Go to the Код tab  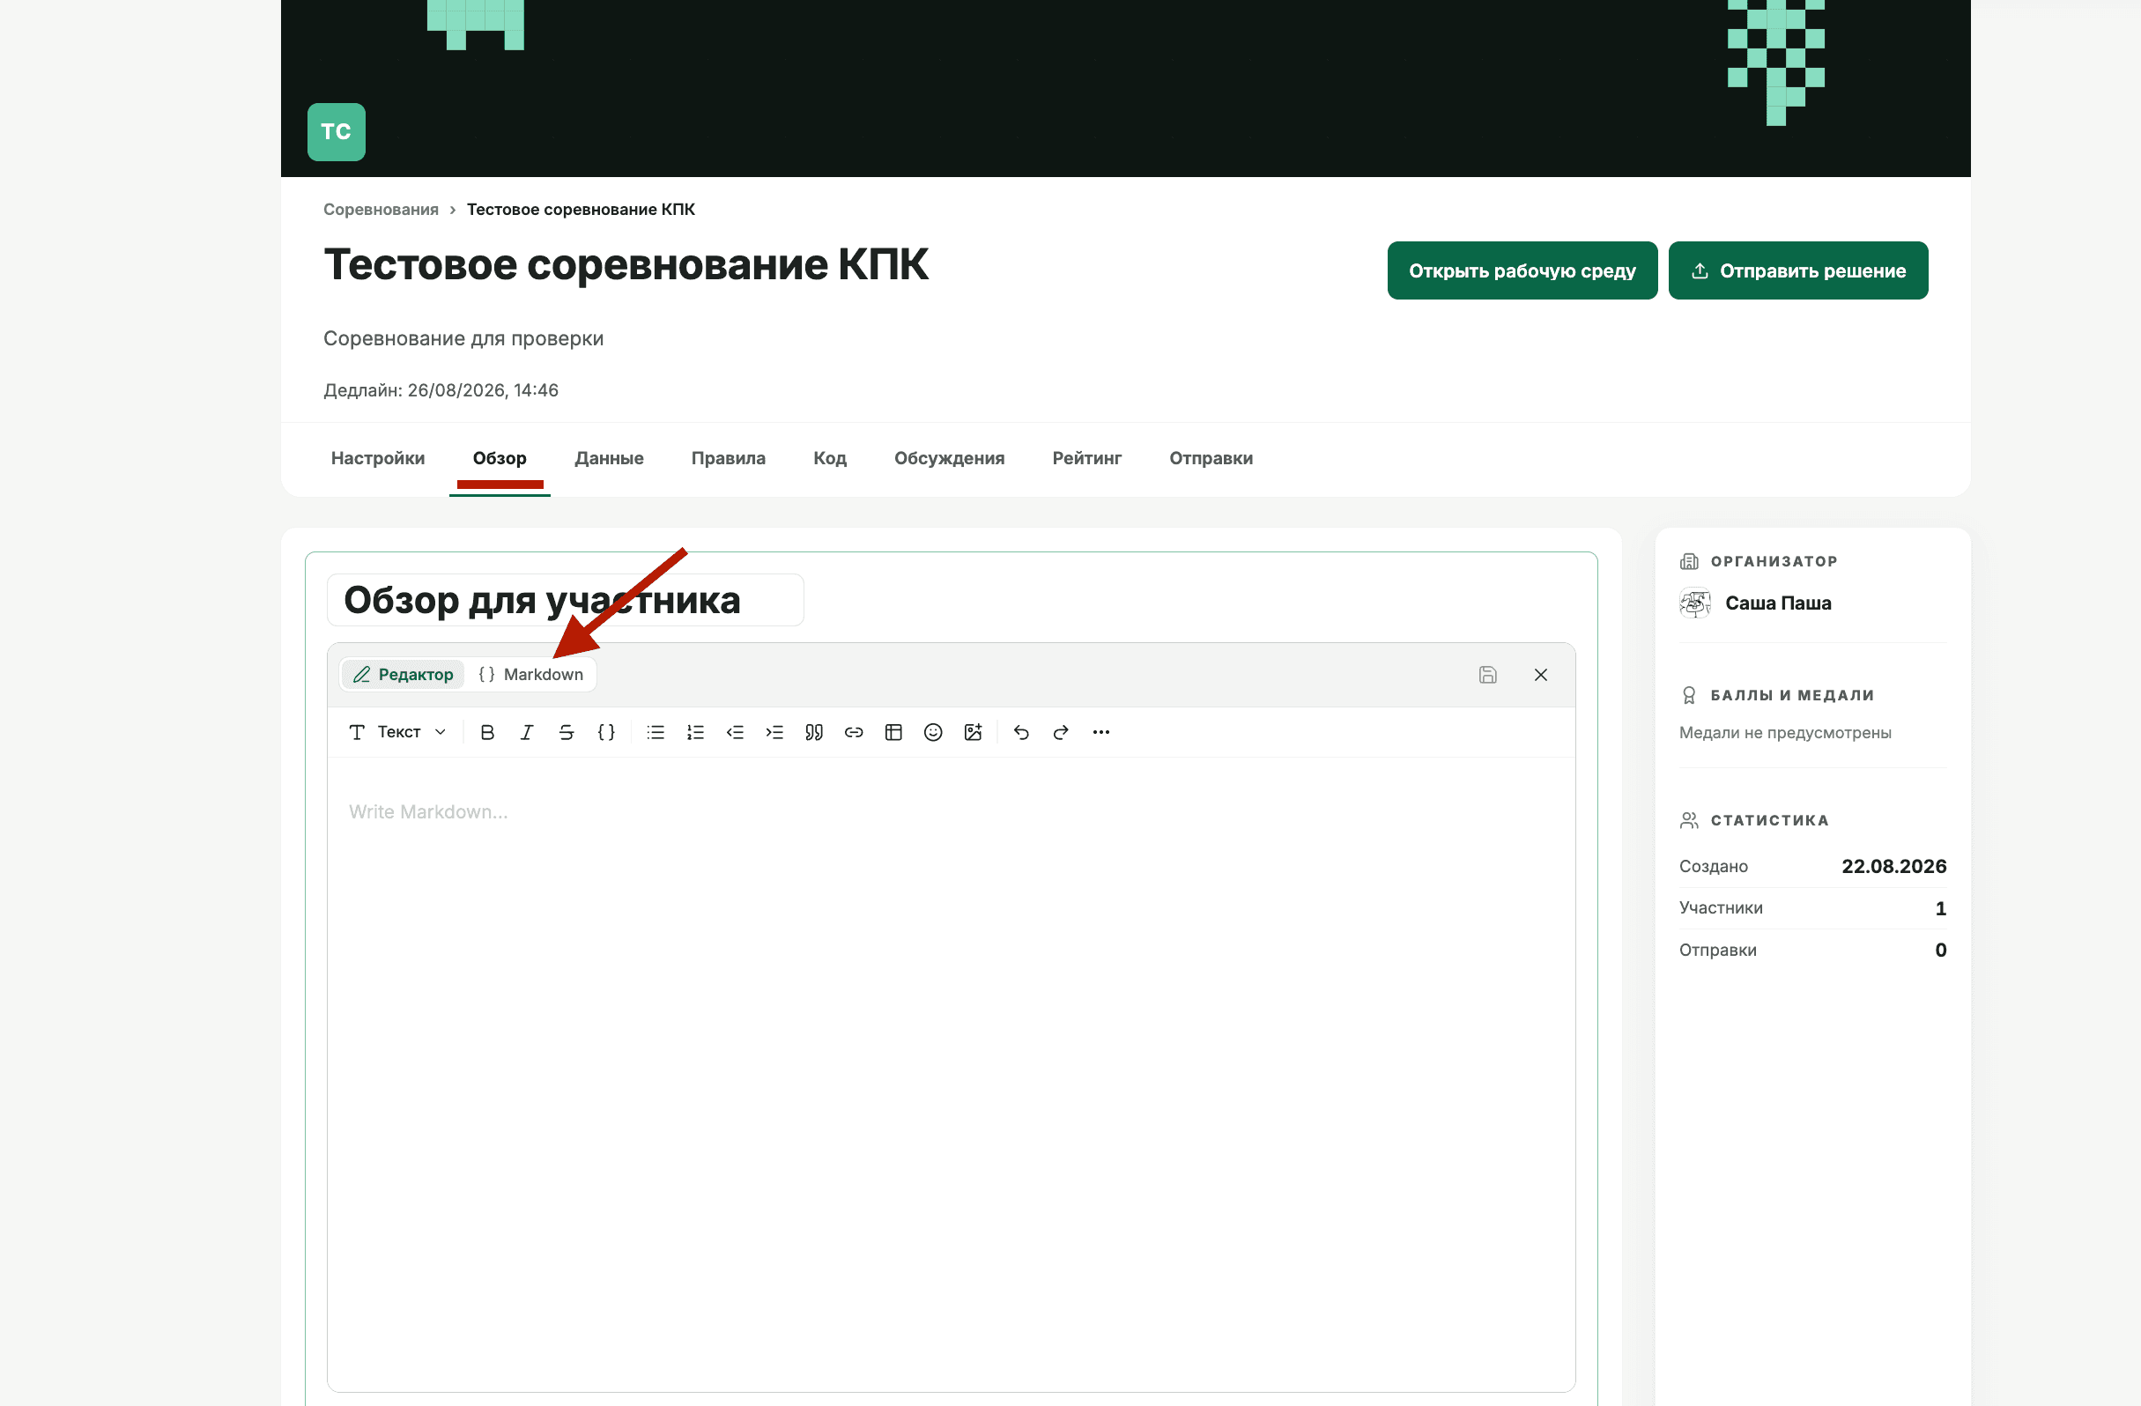click(x=829, y=458)
